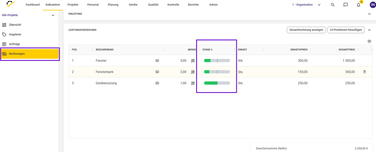Click the Einheit column header

coord(242,50)
